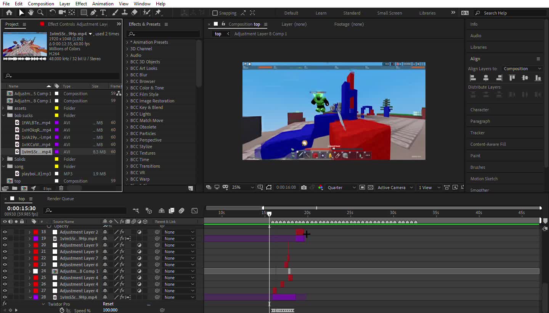This screenshot has height=313, width=549.
Task: Go to the Home screen icon
Action: point(9,13)
